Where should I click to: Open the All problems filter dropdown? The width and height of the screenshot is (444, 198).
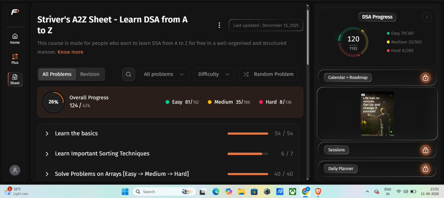(164, 74)
